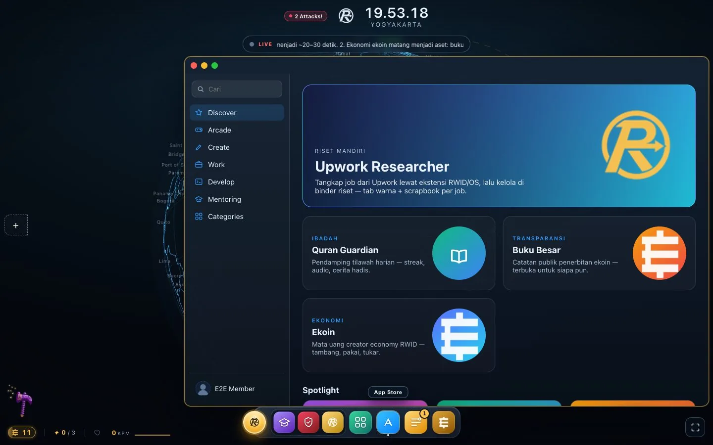Viewport: 713px width, 445px height.
Task: Go to the Work section
Action: pyautogui.click(x=237, y=165)
